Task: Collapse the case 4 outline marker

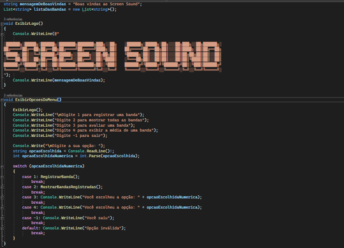Action: tap(2, 208)
